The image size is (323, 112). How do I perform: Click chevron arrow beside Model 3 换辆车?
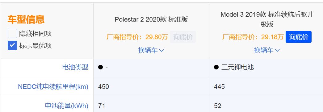click(x=277, y=50)
